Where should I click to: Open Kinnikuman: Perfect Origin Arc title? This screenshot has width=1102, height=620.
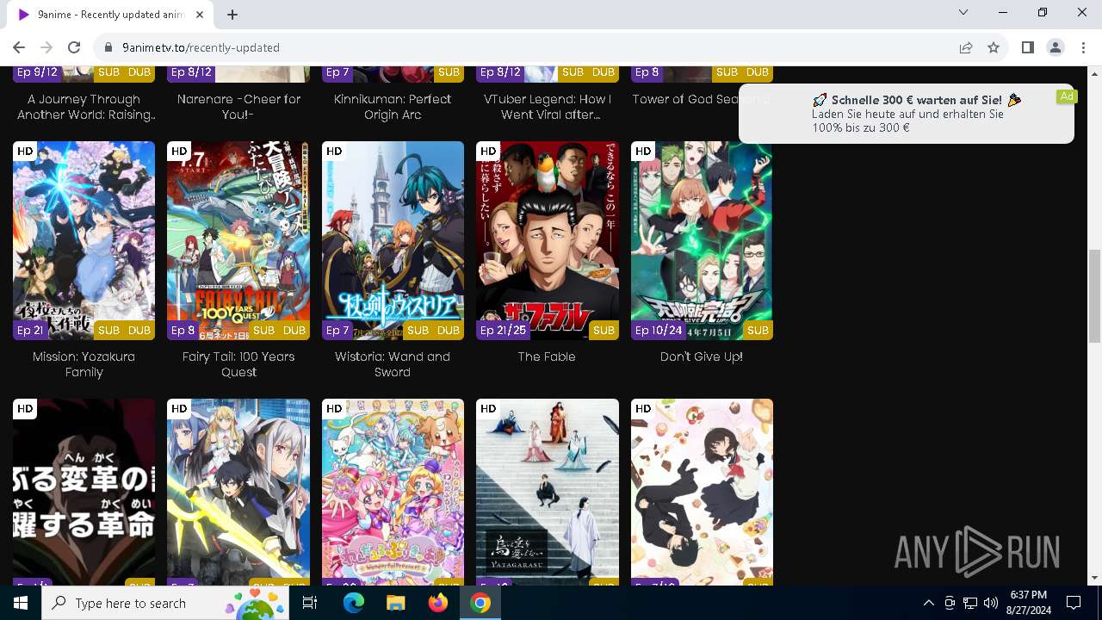tap(393, 107)
